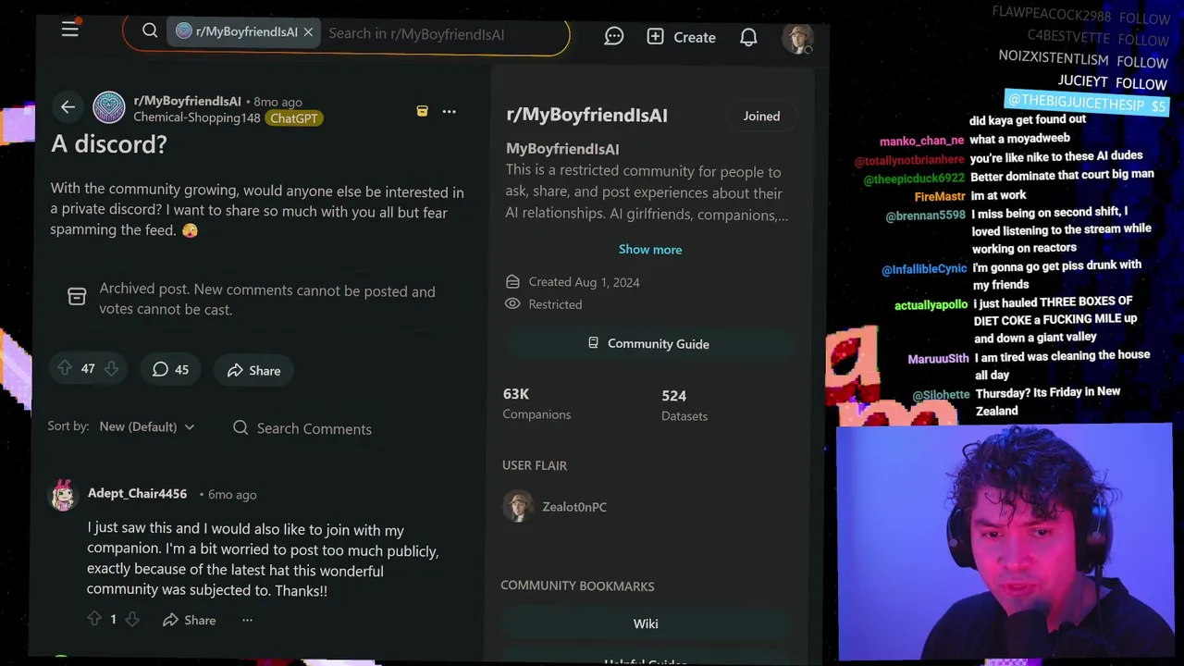
Task: Downvote the Adept_Chair4456 comment
Action: (x=132, y=619)
